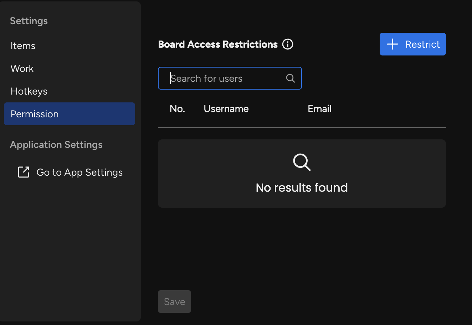Click the info icon beside Board Access Restrictions

[287, 44]
